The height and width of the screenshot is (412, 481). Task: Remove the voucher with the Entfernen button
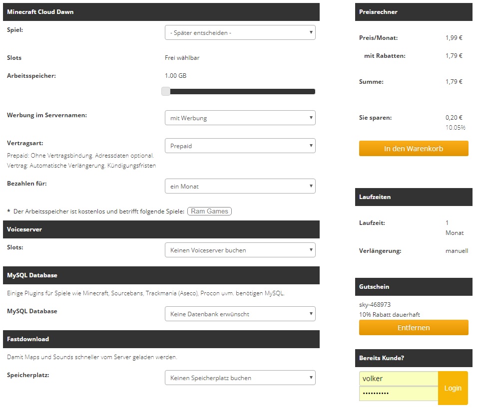[x=414, y=328]
